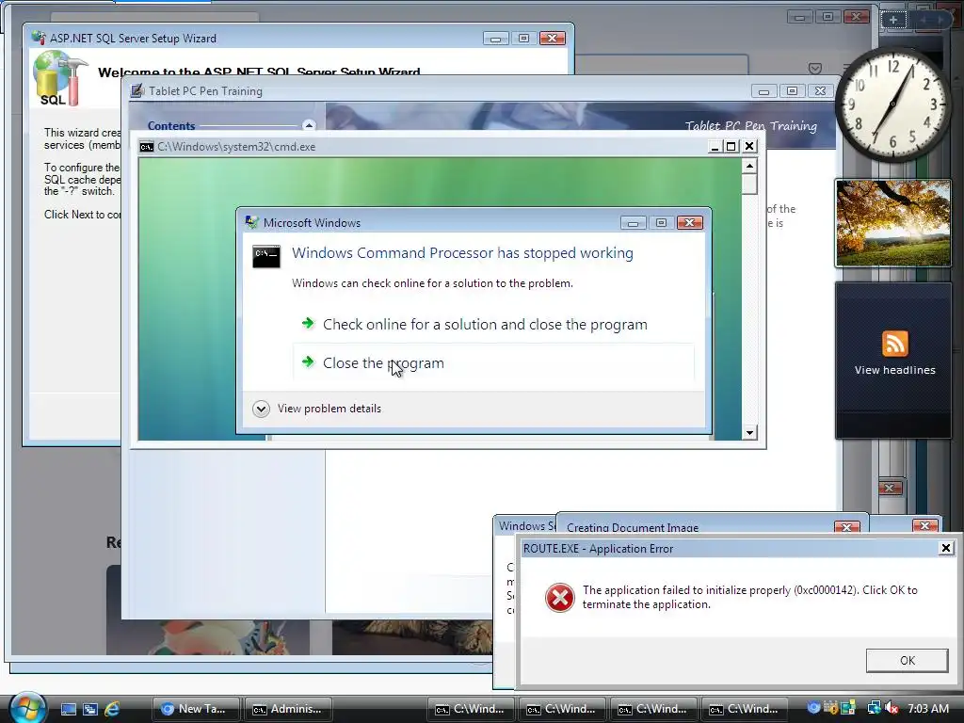Click the muted volume tray icon
The width and height of the screenshot is (964, 723).
[892, 708]
